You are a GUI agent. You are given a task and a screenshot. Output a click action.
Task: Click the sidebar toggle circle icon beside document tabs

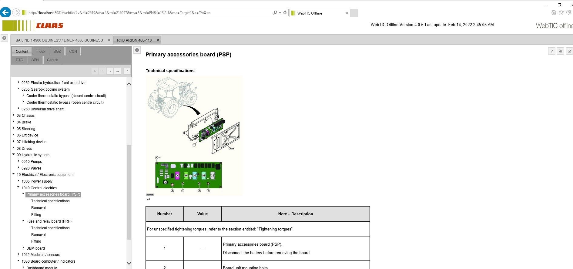(x=4, y=38)
